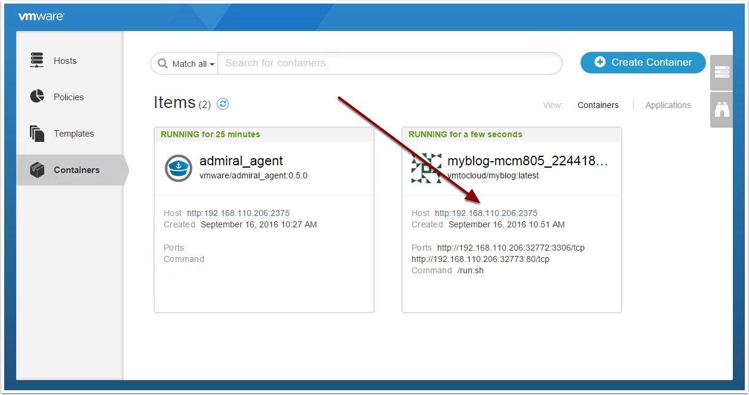Click the Hosts server icon in sidebar

37,60
